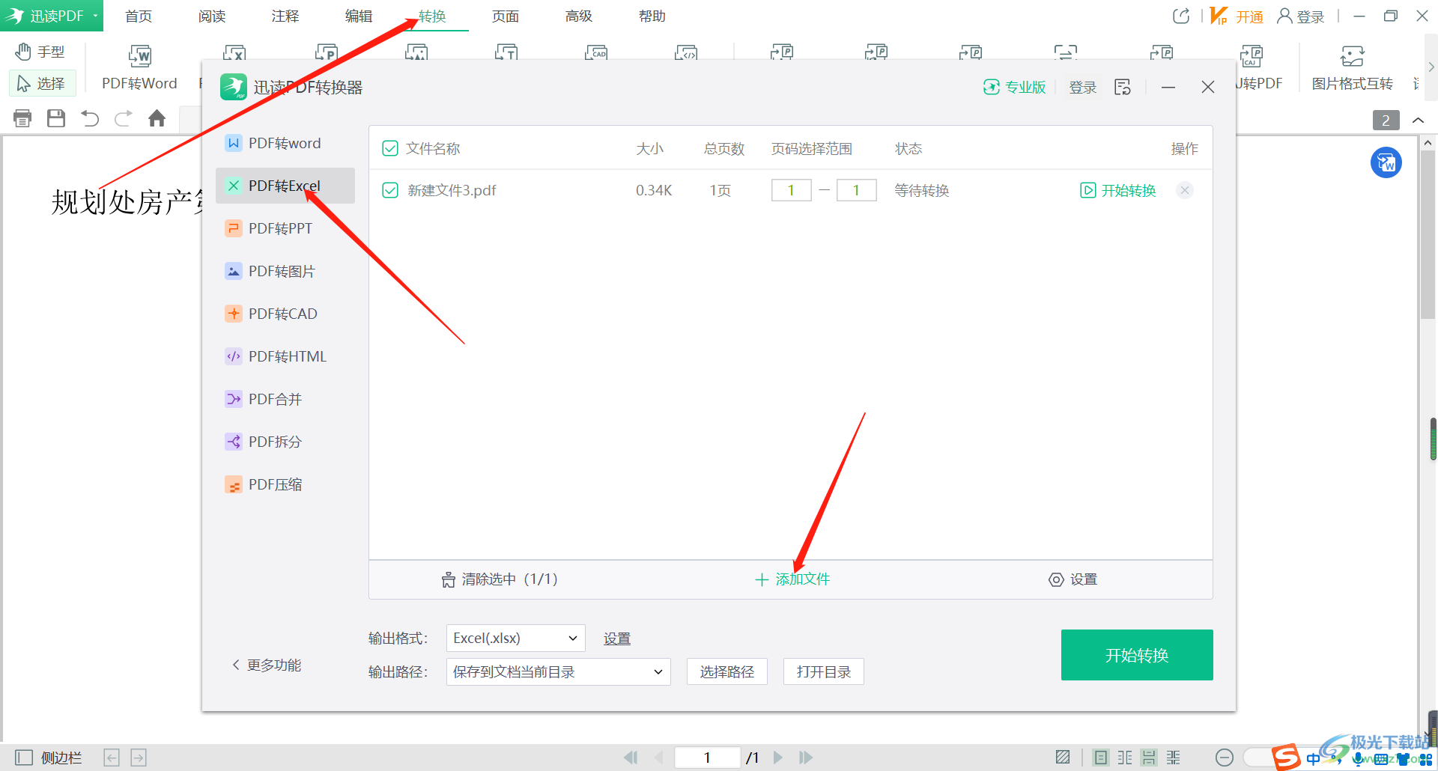Open the 迅读PDF application menu dropdown

[x=52, y=16]
